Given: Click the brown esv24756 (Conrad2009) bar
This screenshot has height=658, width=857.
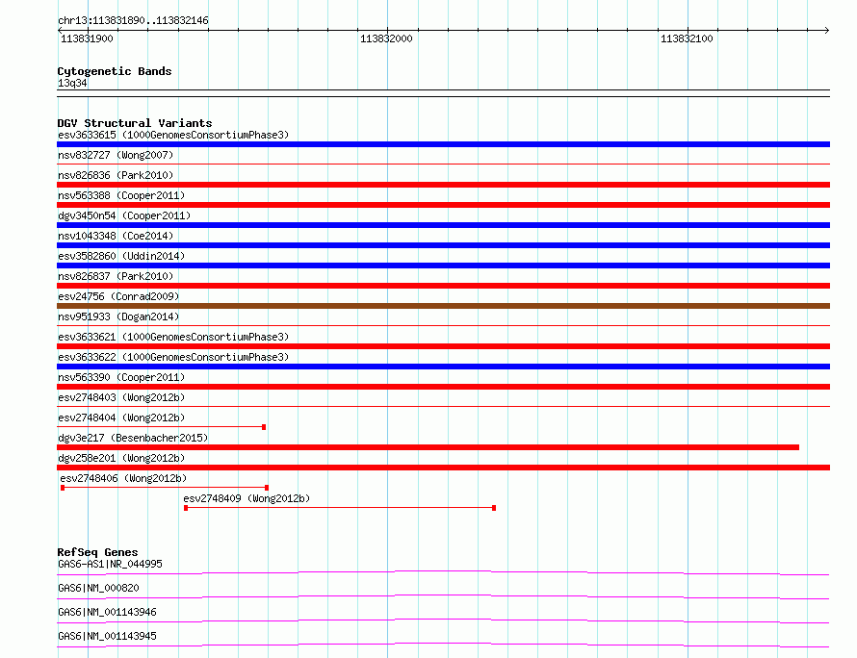Looking at the screenshot, I should click(443, 306).
